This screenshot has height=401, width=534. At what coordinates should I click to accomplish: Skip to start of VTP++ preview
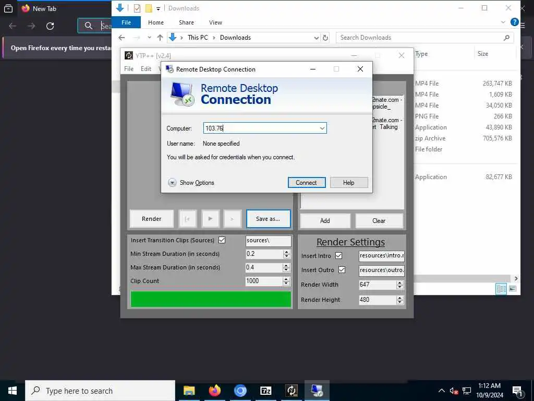187,219
